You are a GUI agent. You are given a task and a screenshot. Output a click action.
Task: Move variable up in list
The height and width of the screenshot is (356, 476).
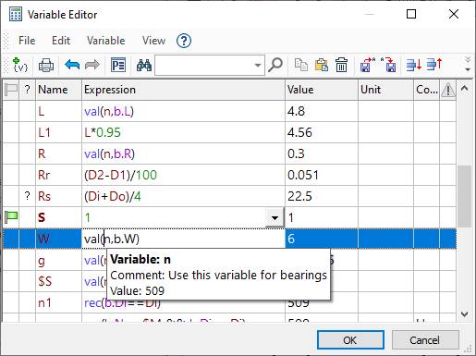[434, 65]
